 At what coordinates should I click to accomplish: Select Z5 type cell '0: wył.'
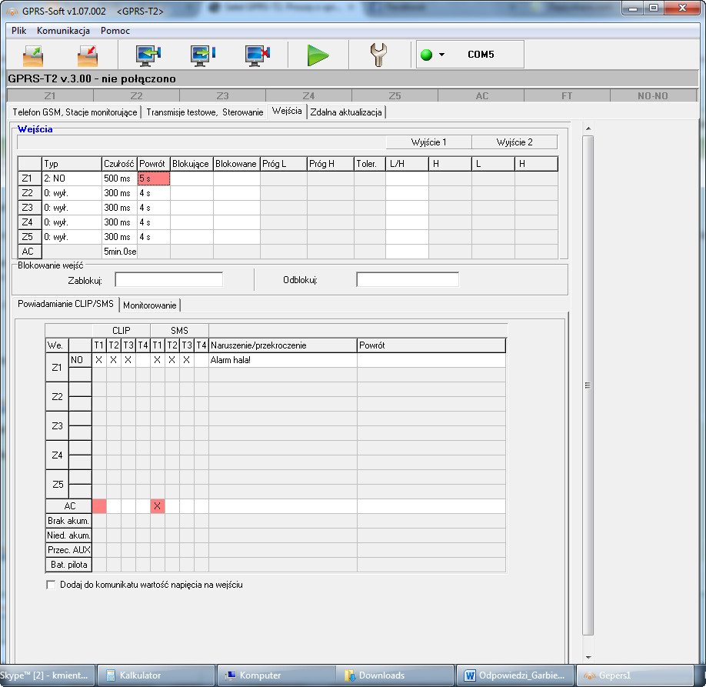pyautogui.click(x=72, y=237)
